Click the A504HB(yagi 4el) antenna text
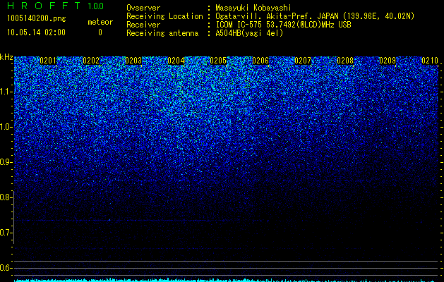The height and width of the screenshot is (282, 444). click(249, 33)
